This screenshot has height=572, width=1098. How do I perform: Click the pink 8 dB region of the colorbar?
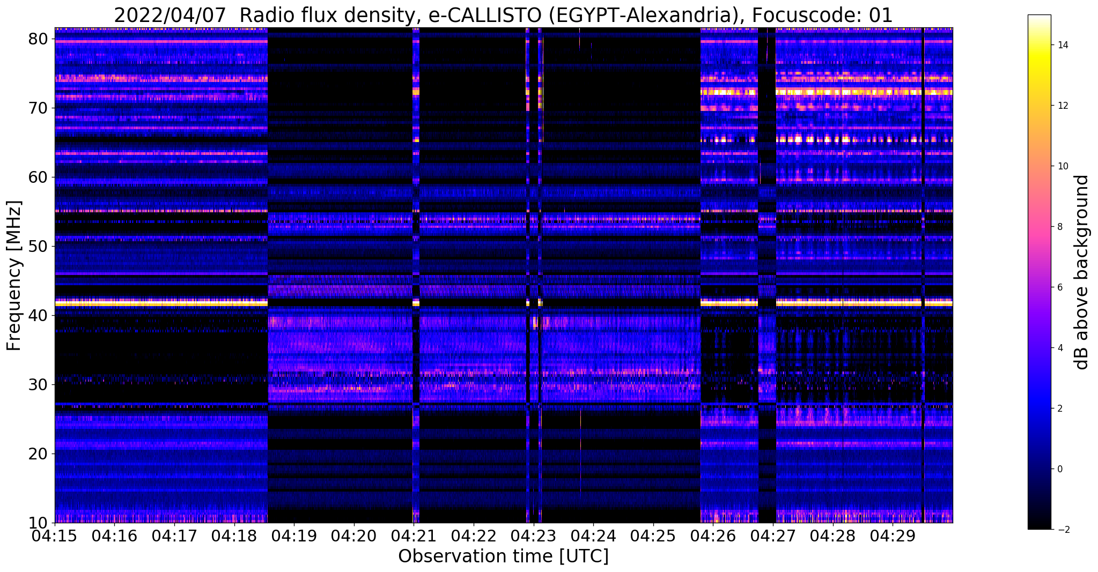tap(1039, 227)
